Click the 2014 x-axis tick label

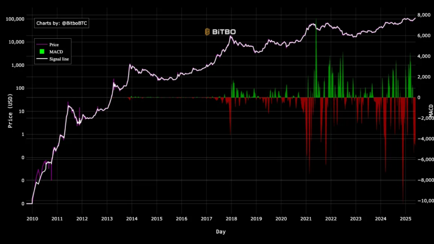pos(132,219)
